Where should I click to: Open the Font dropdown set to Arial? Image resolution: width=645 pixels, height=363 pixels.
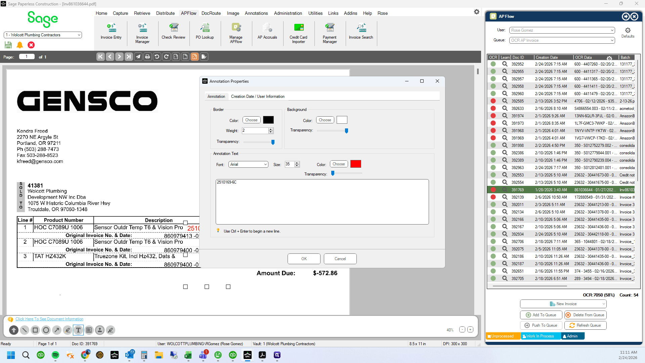(x=248, y=164)
